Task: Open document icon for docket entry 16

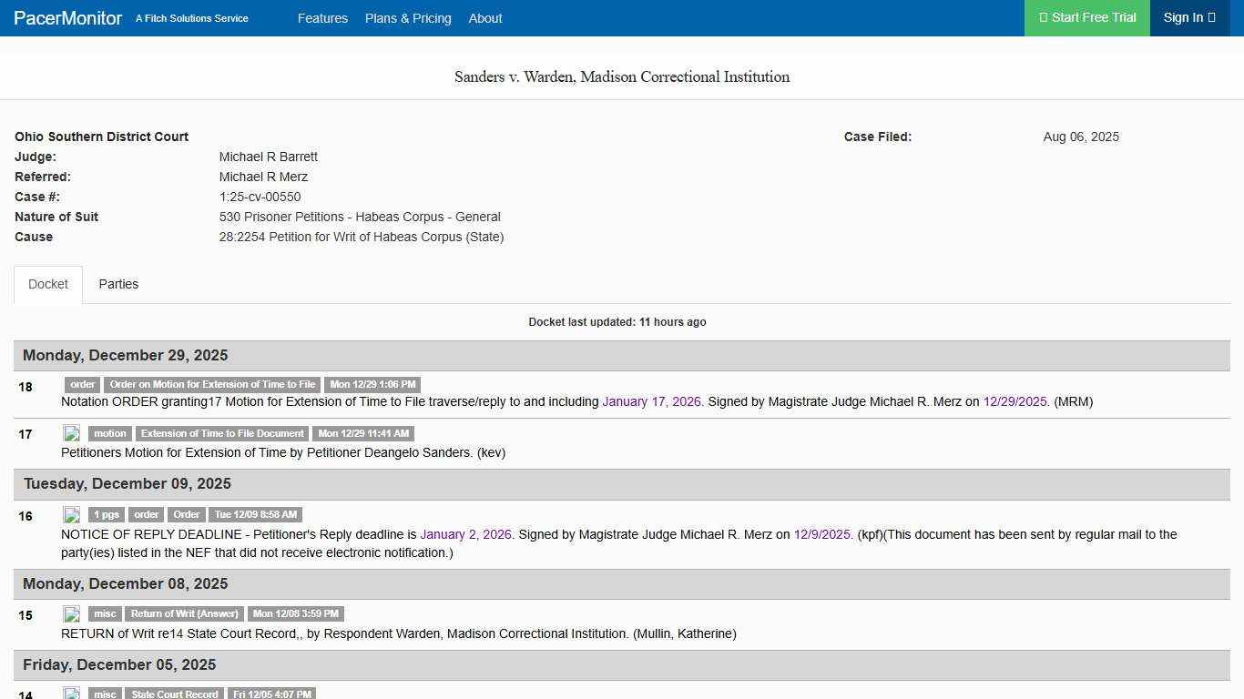Action: tap(71, 514)
